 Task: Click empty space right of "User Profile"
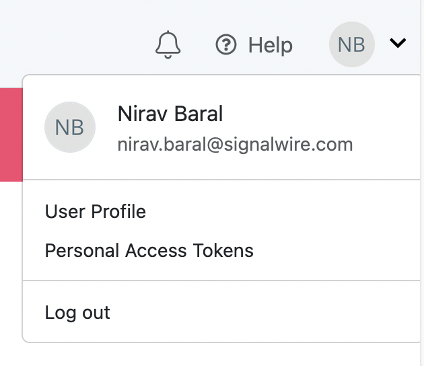coord(283,212)
